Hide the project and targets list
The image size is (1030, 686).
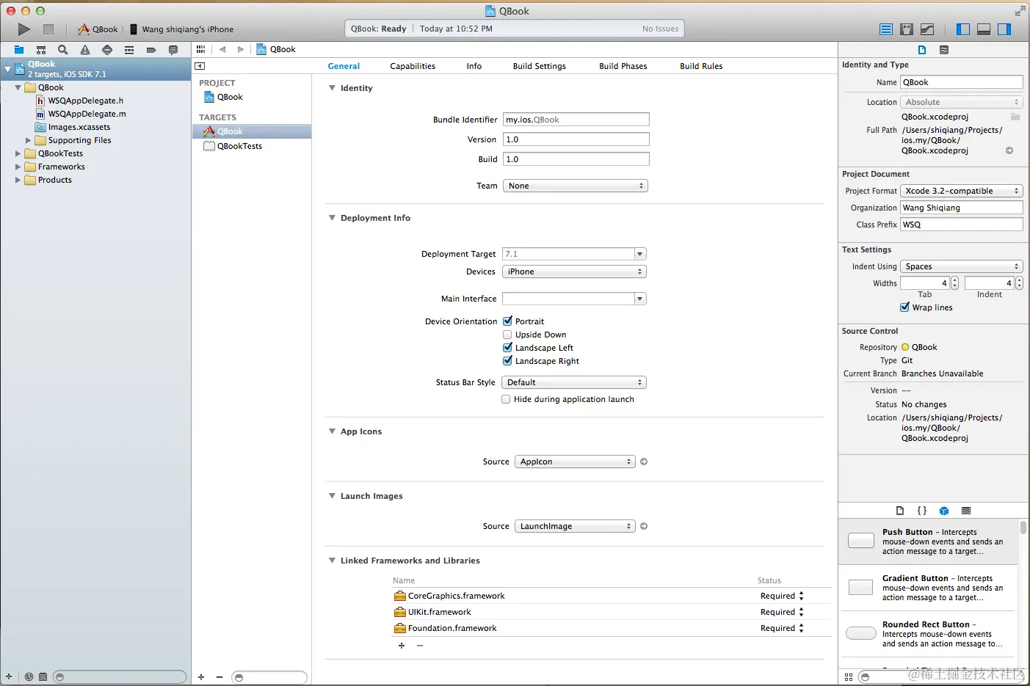coord(200,66)
